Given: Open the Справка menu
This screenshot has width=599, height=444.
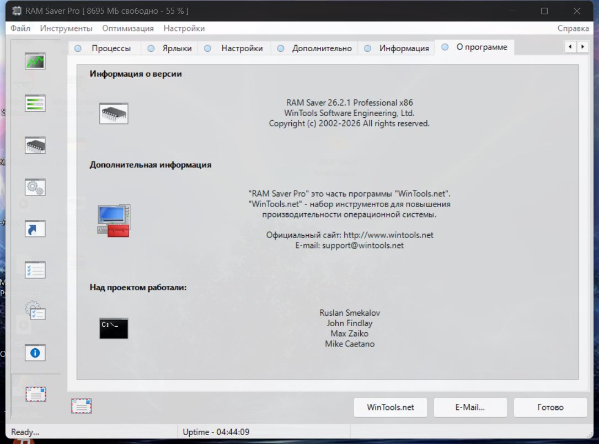Looking at the screenshot, I should pyautogui.click(x=573, y=28).
